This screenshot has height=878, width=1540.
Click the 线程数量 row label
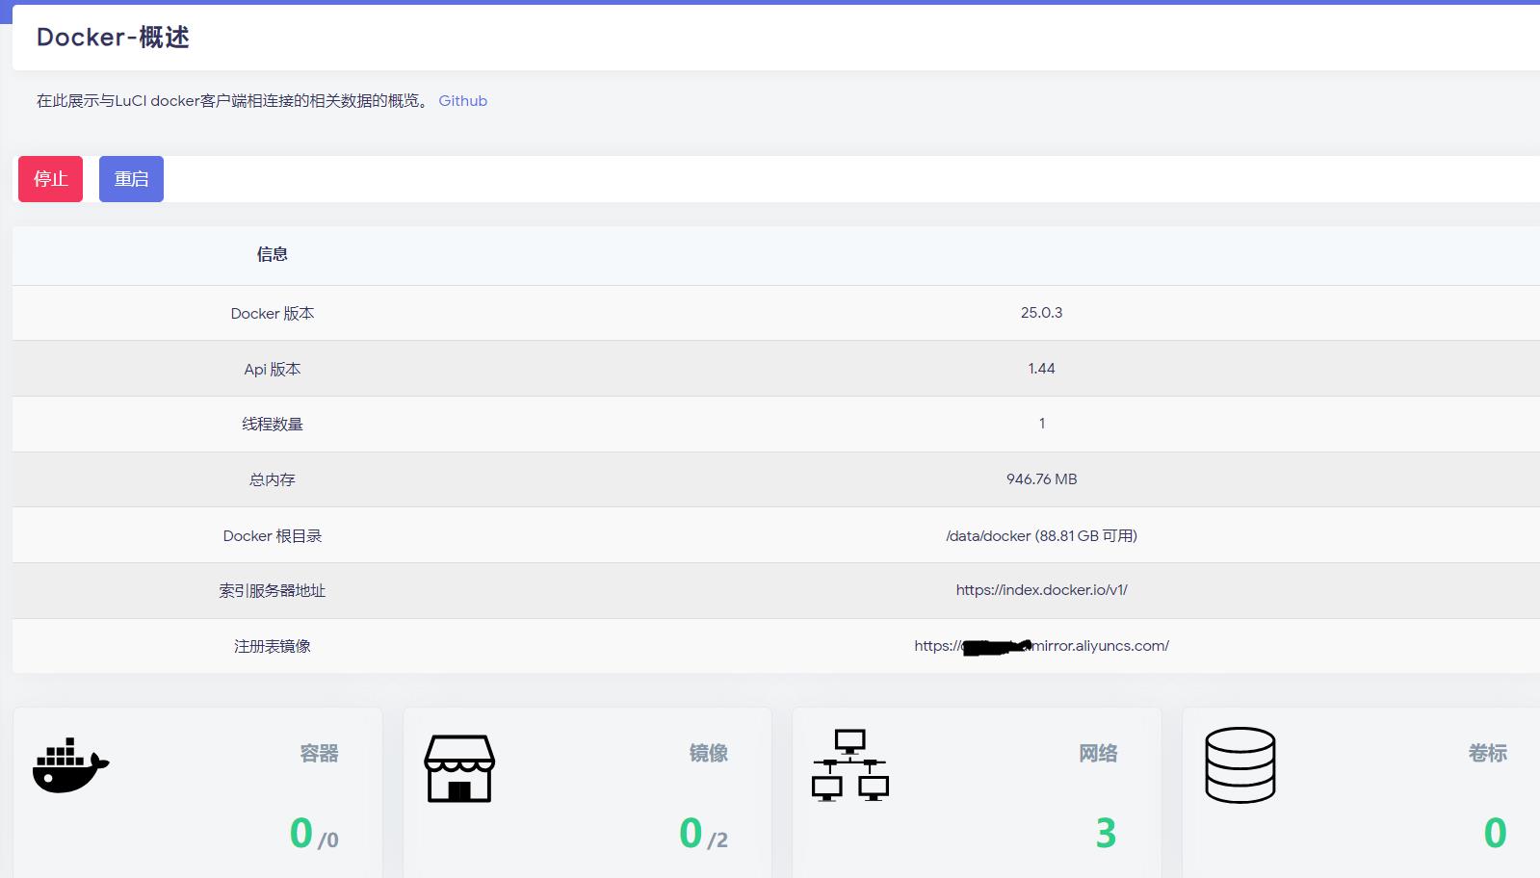(273, 425)
